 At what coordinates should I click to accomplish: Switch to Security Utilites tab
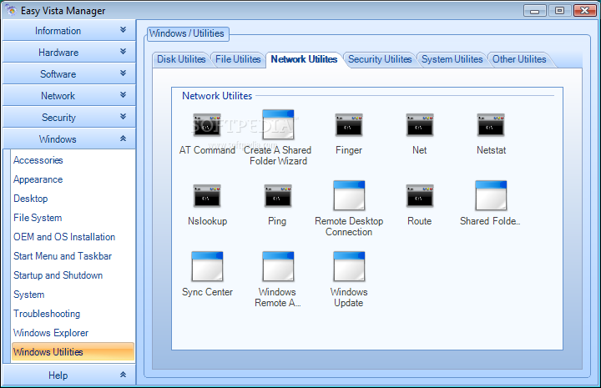coord(380,59)
